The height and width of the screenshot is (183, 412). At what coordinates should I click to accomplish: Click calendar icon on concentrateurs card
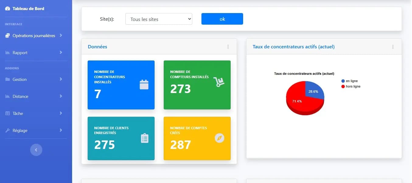click(x=144, y=85)
